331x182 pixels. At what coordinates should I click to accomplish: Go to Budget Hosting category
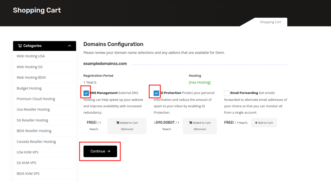click(x=29, y=88)
